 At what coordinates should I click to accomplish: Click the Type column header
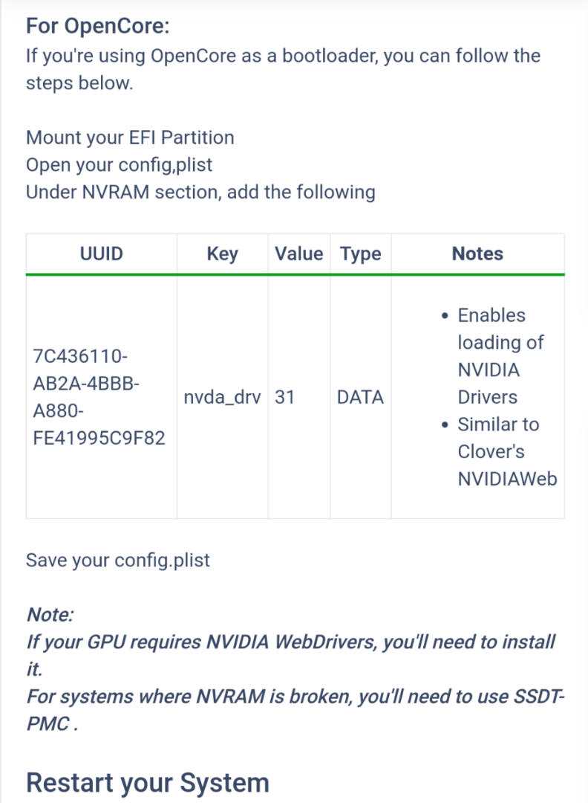tap(360, 254)
